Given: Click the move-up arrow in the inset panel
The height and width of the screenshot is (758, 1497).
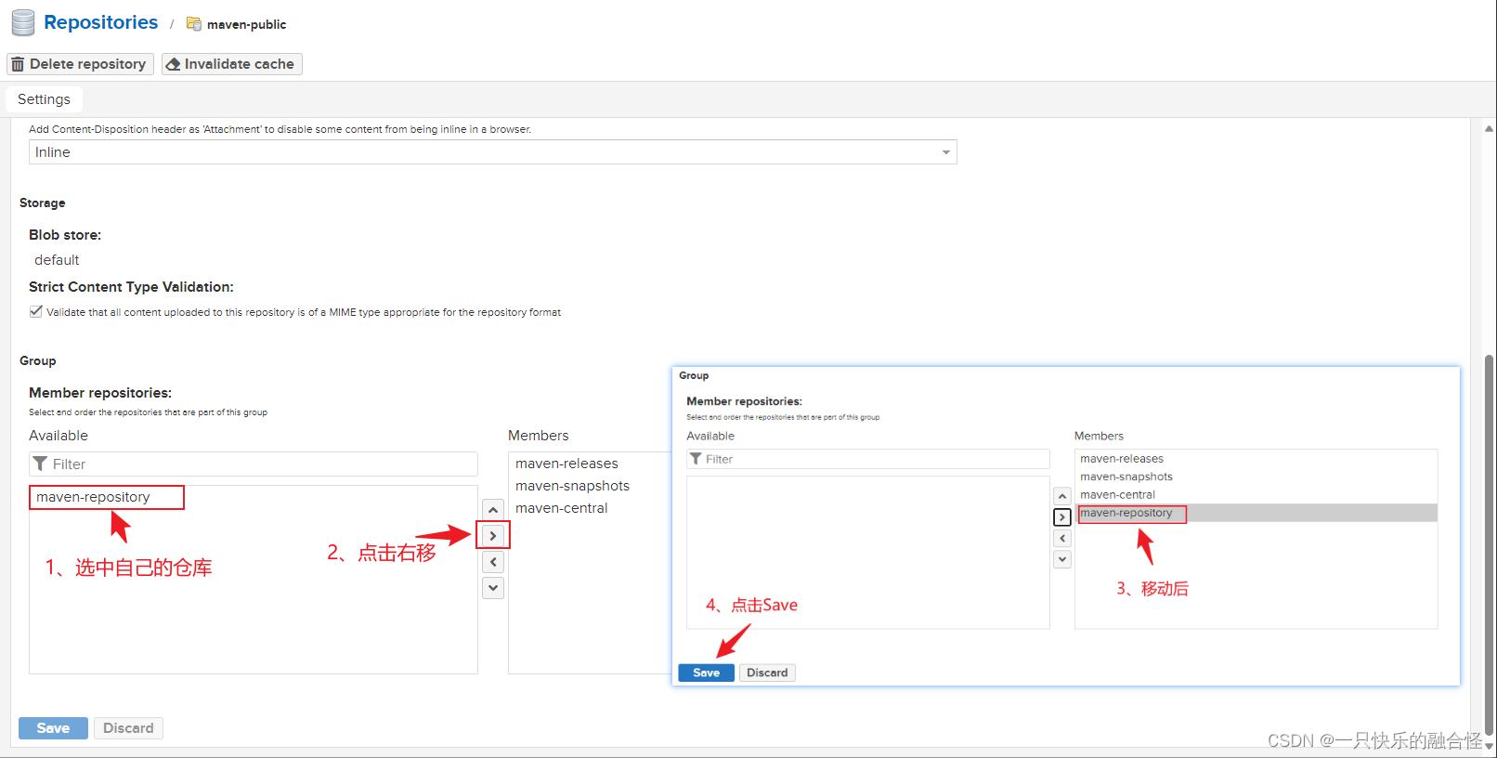Looking at the screenshot, I should pyautogui.click(x=1062, y=496).
